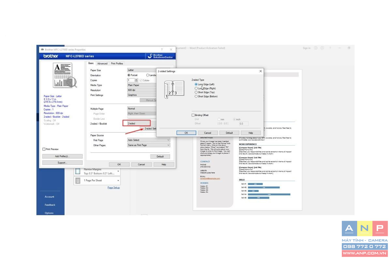Toggle the Collate checkbox
Screen dimensions: 391x260
(140, 80)
